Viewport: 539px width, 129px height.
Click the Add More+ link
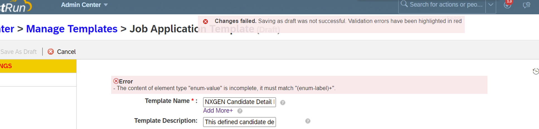coord(218,111)
